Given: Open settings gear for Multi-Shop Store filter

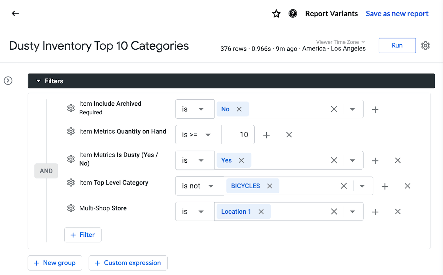Looking at the screenshot, I should [x=71, y=208].
